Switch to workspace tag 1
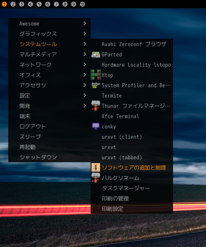 pyautogui.click(x=4, y=4)
